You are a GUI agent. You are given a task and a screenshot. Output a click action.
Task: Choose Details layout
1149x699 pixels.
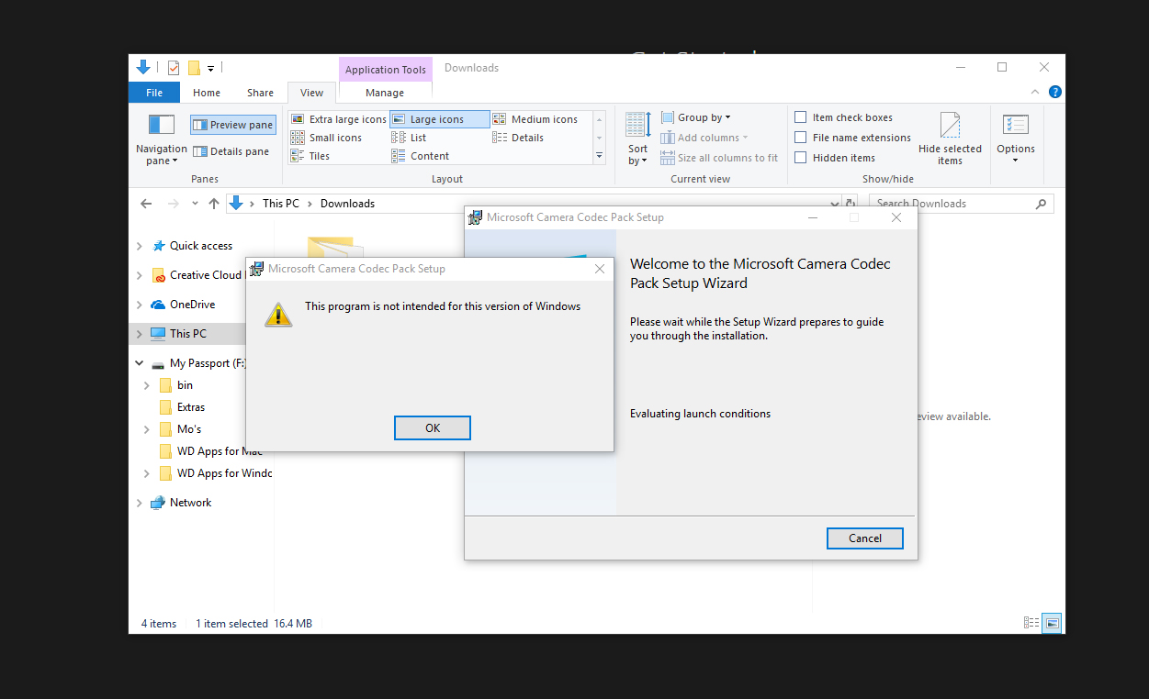pos(519,138)
